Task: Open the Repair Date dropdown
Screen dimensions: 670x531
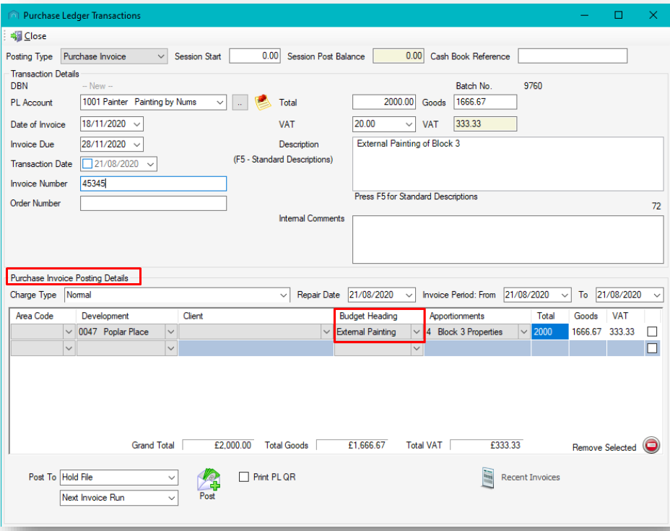Action: (x=409, y=295)
